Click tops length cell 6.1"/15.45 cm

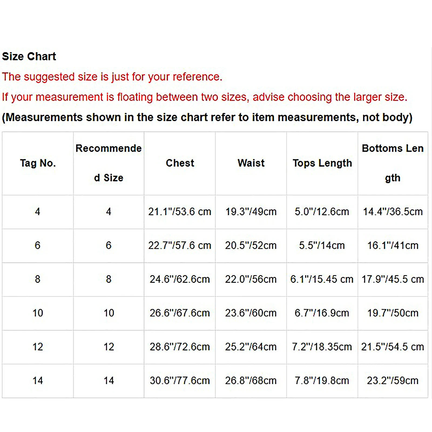tap(322, 279)
